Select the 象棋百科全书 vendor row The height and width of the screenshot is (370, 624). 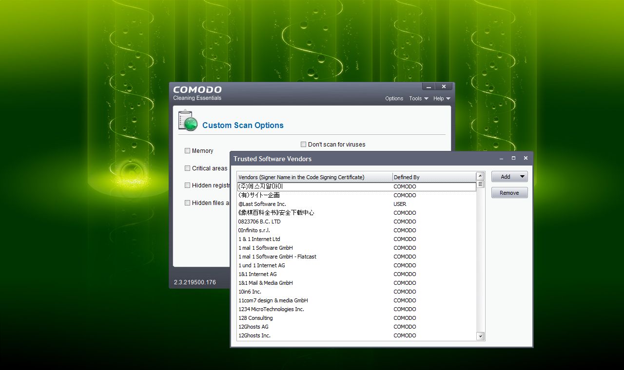coord(356,213)
